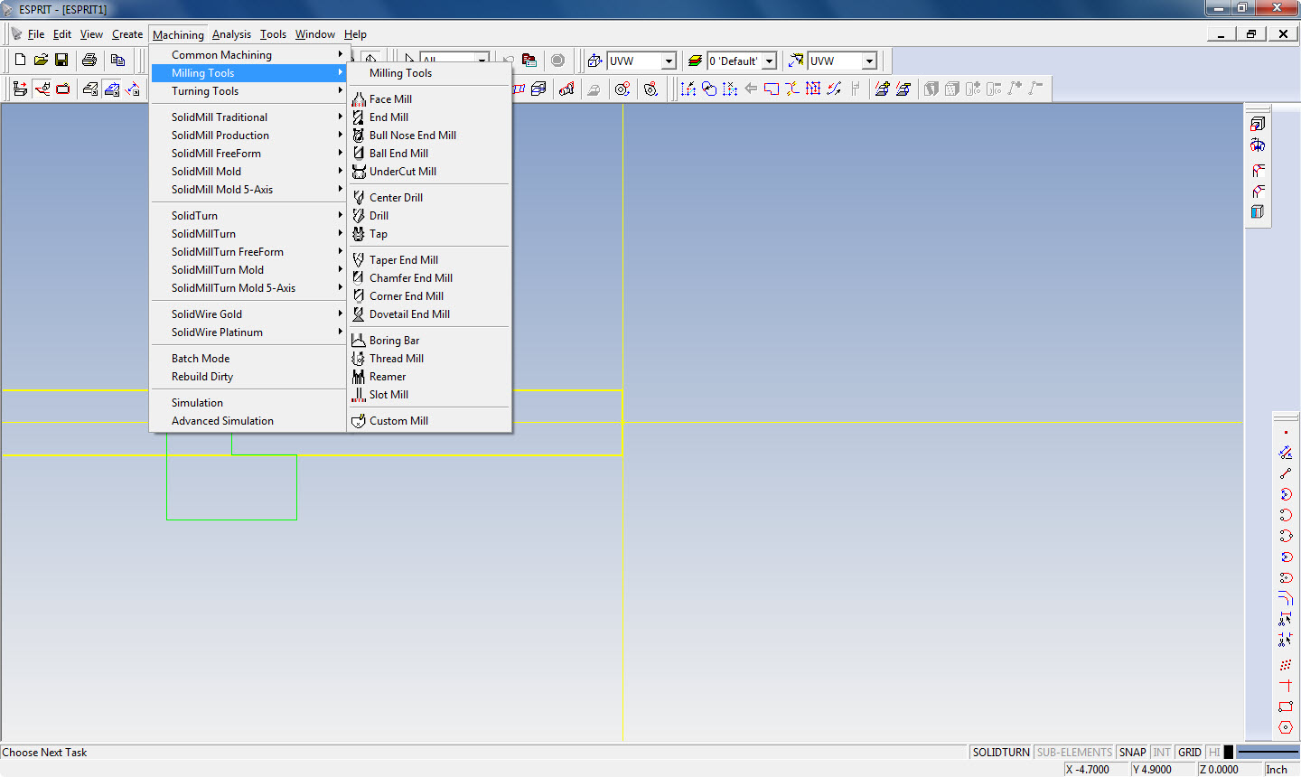
Task: Click the Y 4.9000 coordinate field
Action: [1163, 770]
